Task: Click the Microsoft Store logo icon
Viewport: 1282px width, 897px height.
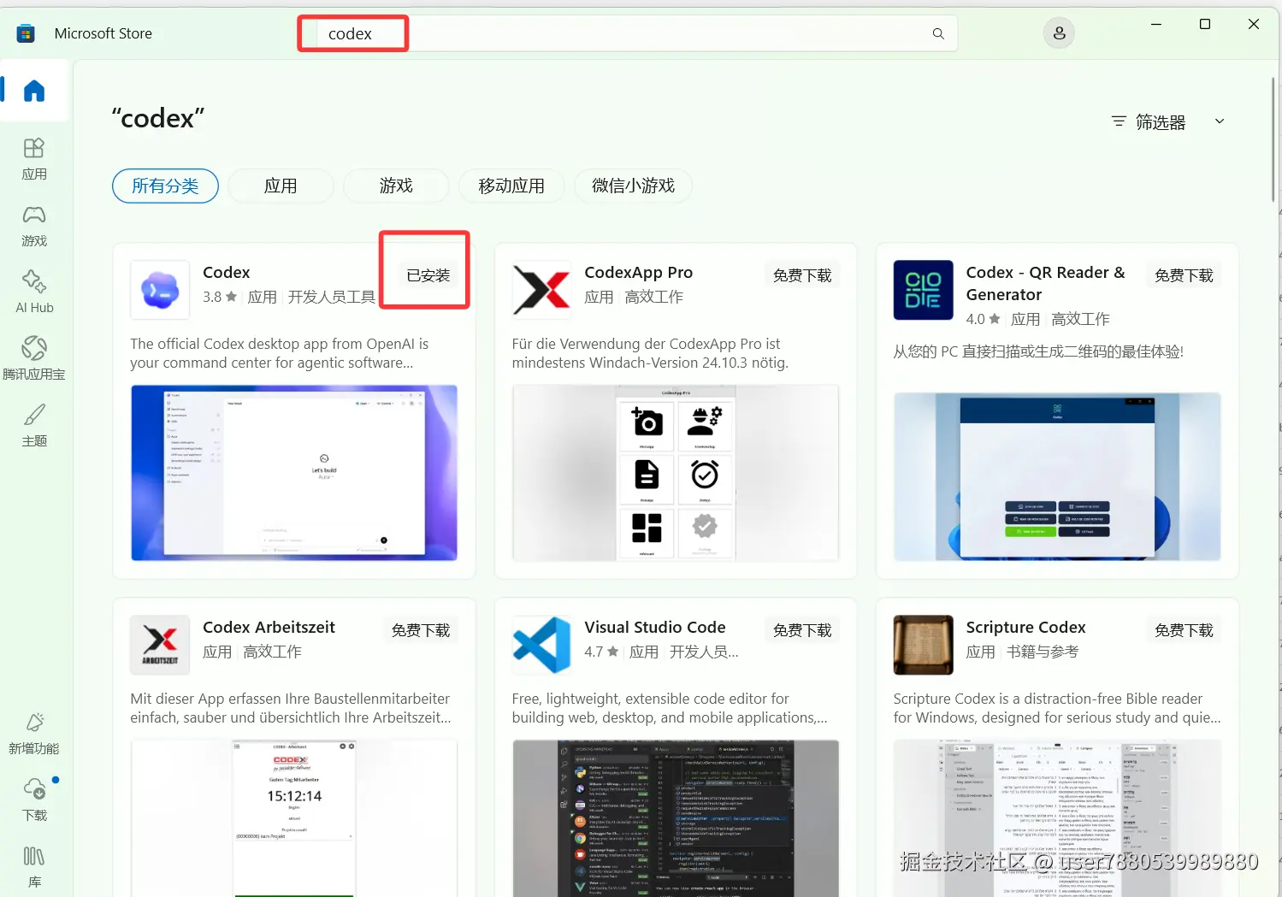Action: tap(26, 33)
